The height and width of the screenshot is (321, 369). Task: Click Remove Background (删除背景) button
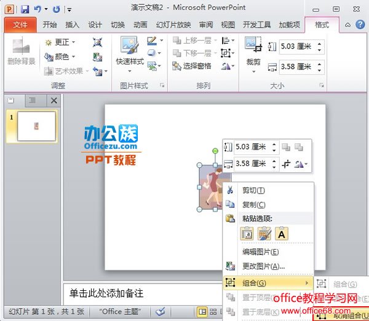[21, 51]
